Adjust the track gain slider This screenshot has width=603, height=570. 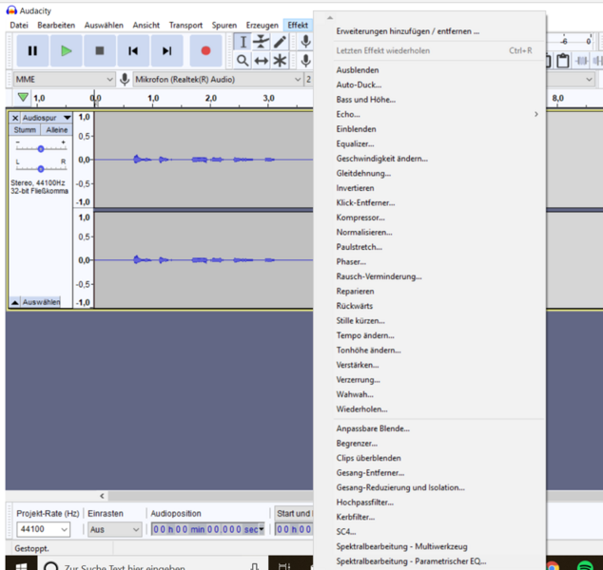click(41, 149)
